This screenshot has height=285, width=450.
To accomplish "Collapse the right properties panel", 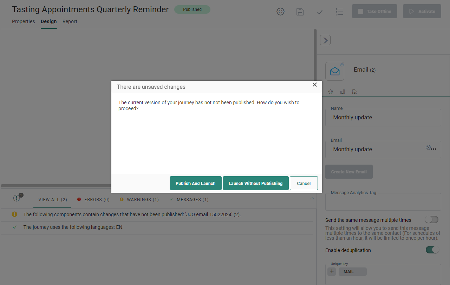I will [x=325, y=40].
